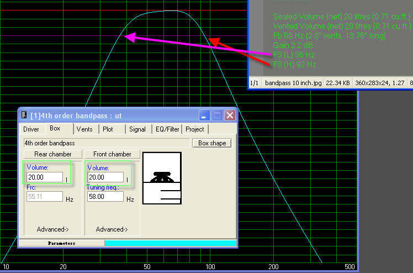This screenshot has height=273, width=413.
Task: Click the Fb 58 Hz vents text line
Action: [x=329, y=35]
